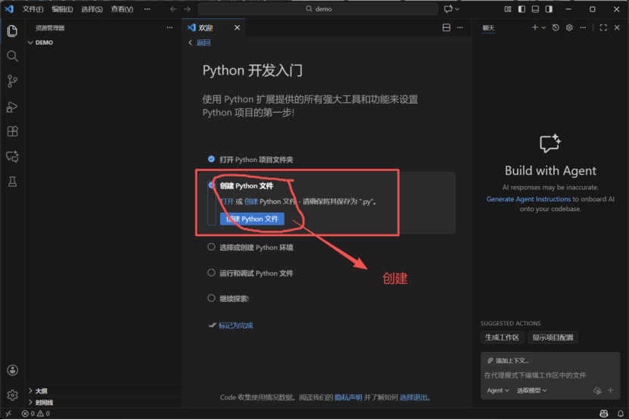Close the chat panel with X
The width and height of the screenshot is (629, 420).
617,28
